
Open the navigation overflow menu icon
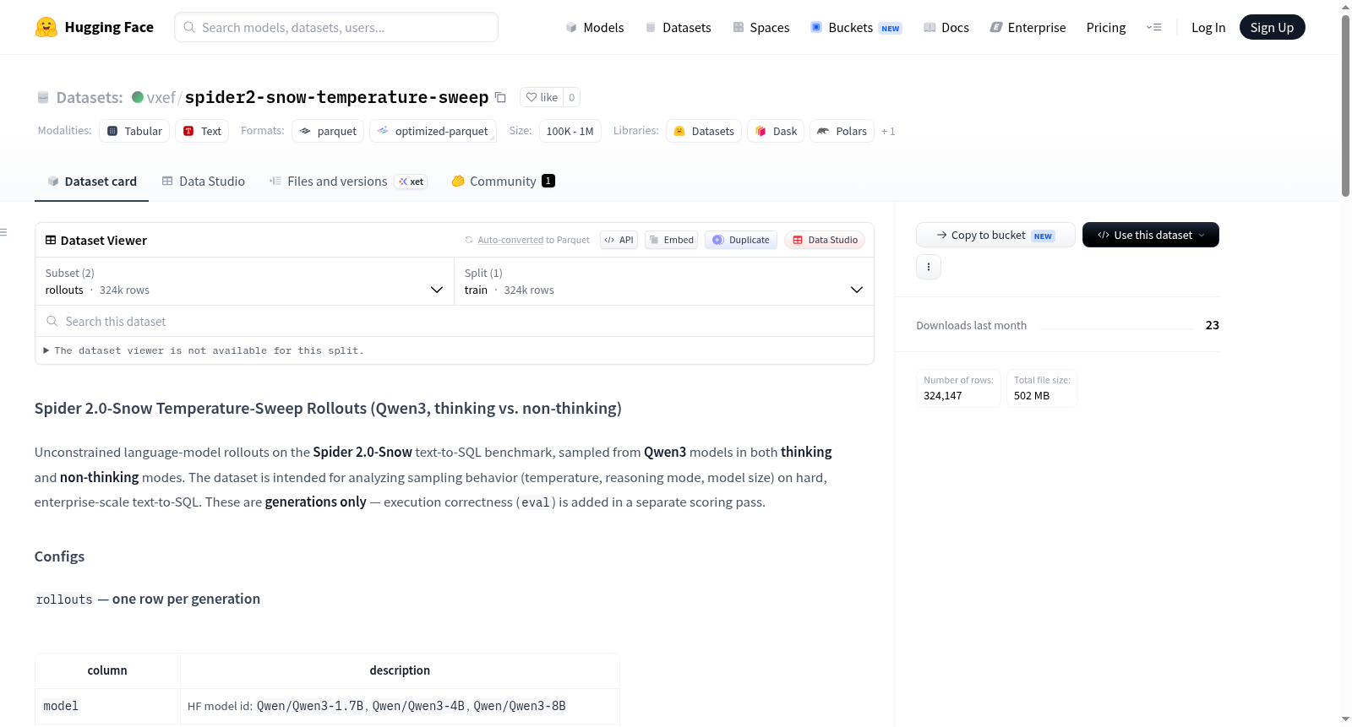coord(1153,27)
